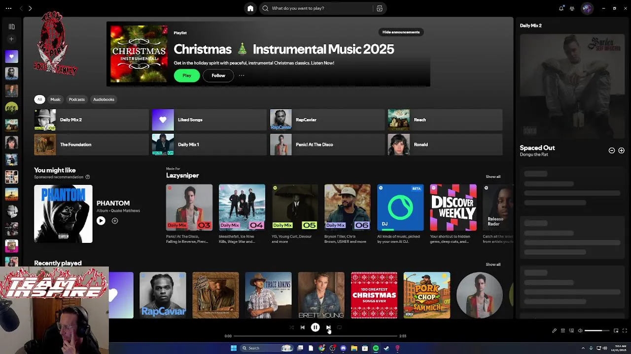Open the user profile avatar menu

[587, 8]
